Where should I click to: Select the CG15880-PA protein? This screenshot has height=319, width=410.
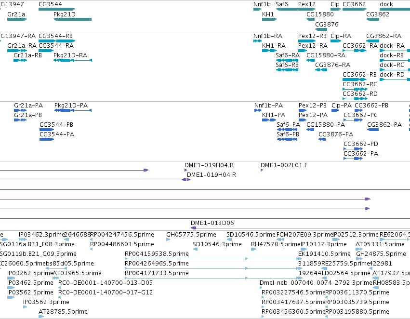(310, 130)
